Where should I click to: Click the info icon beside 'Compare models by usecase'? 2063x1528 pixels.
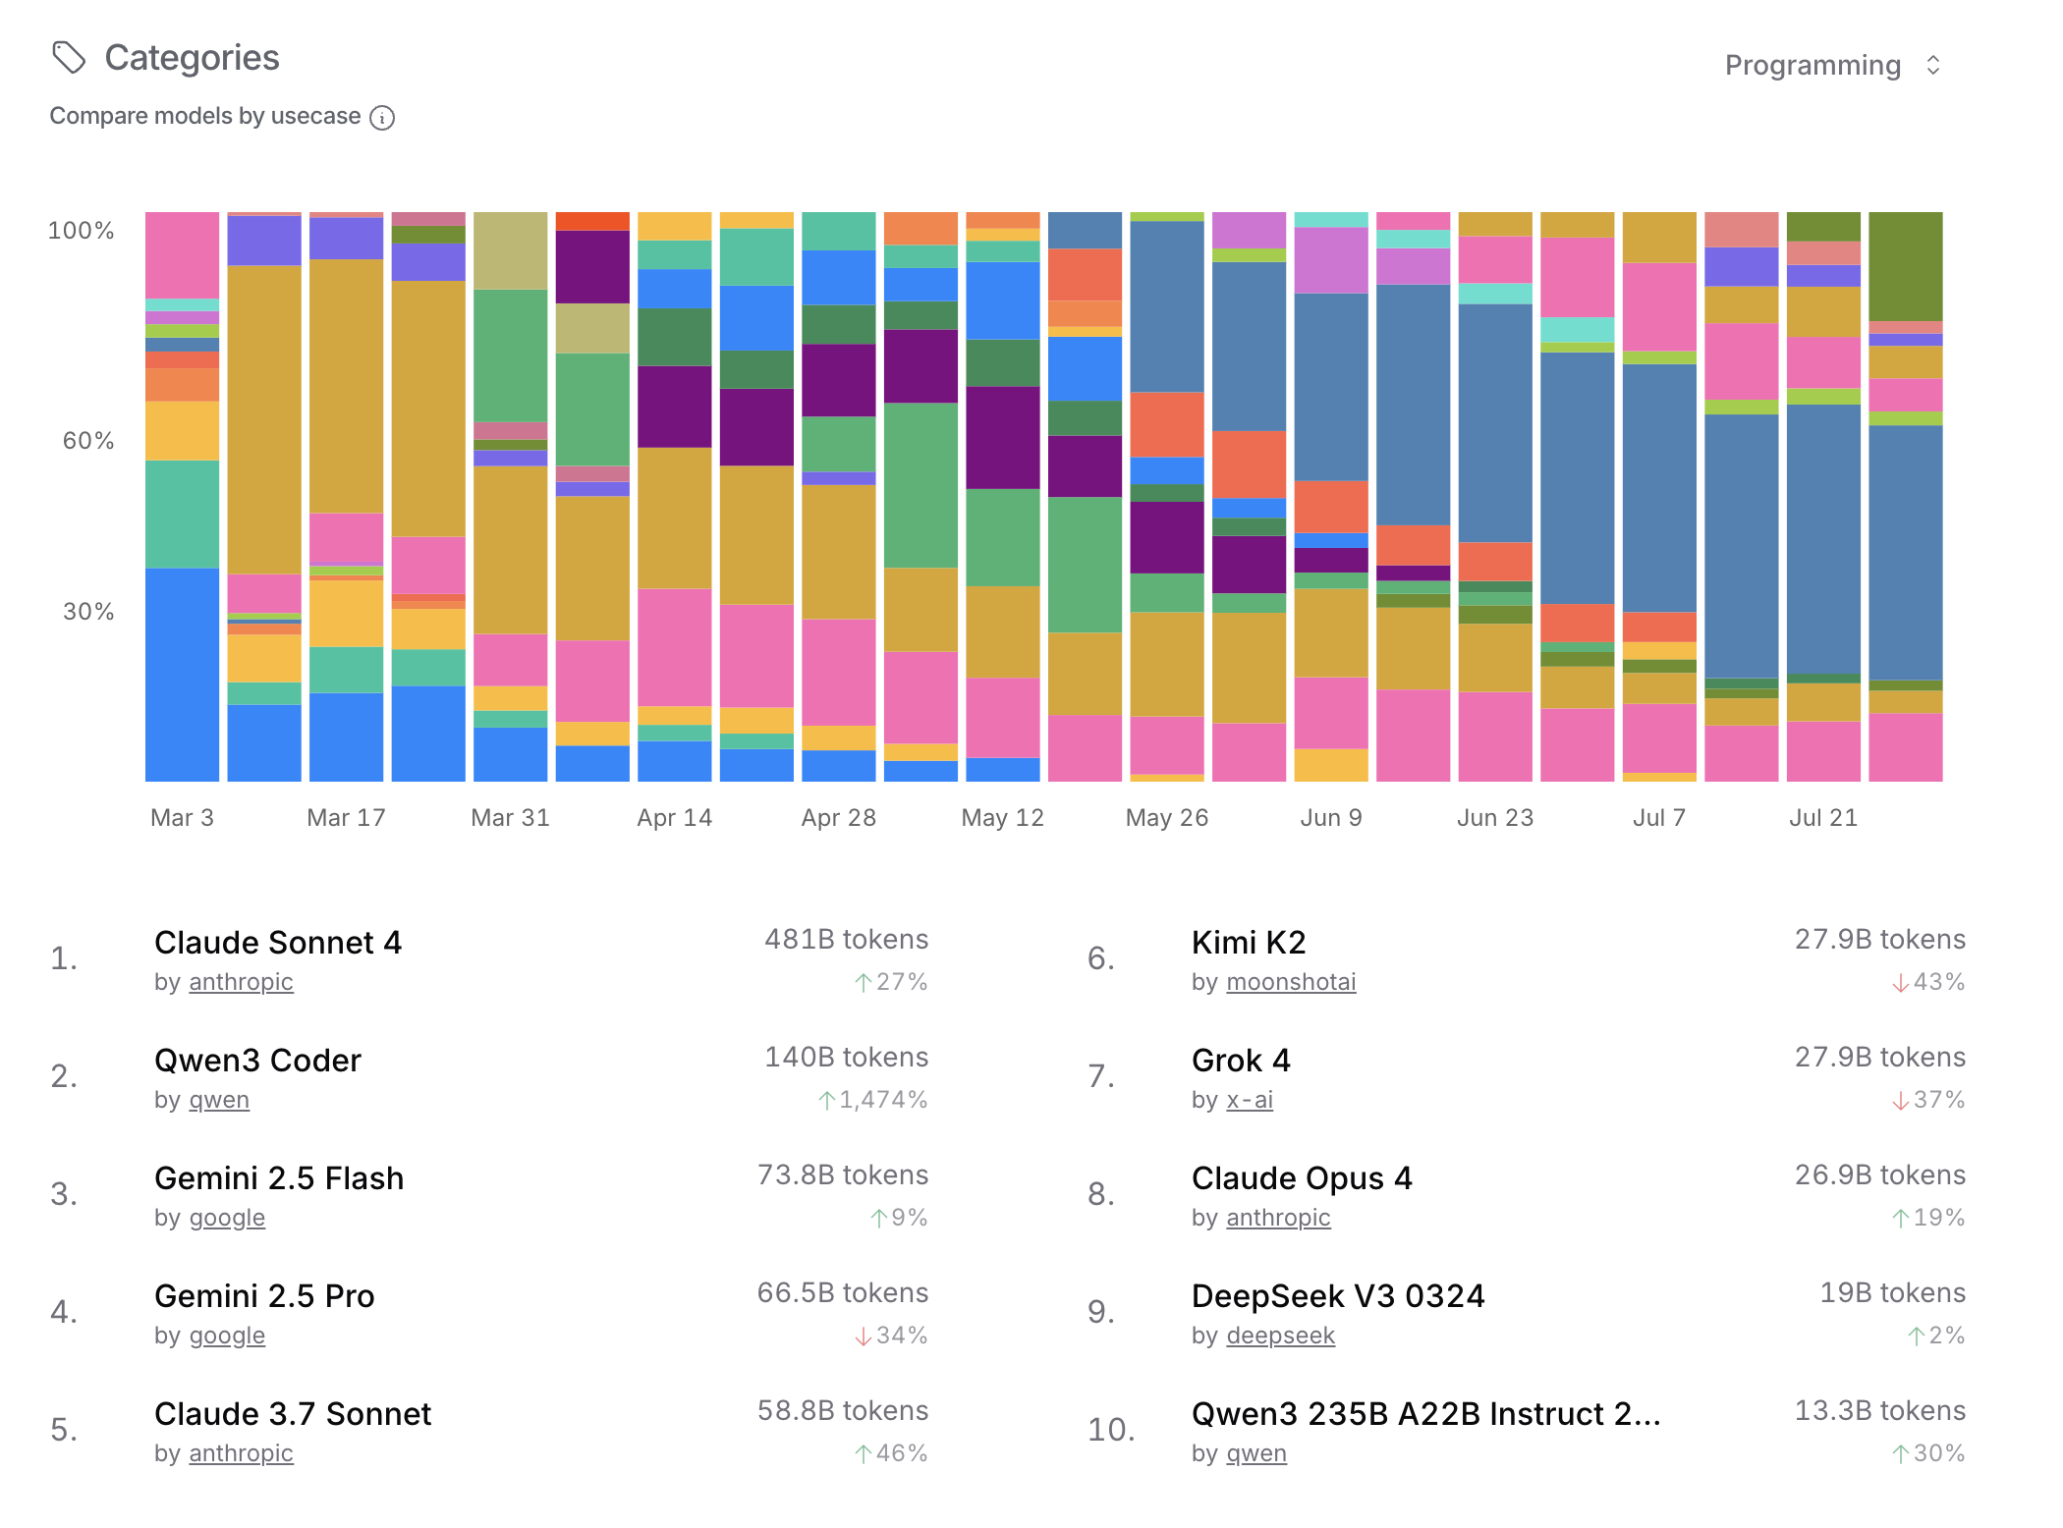point(382,118)
